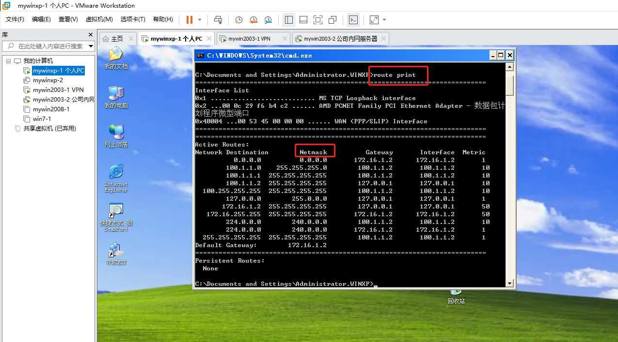This screenshot has height=342, width=618.
Task: Select mywin2008-1 in the library tree
Action: tap(51, 109)
